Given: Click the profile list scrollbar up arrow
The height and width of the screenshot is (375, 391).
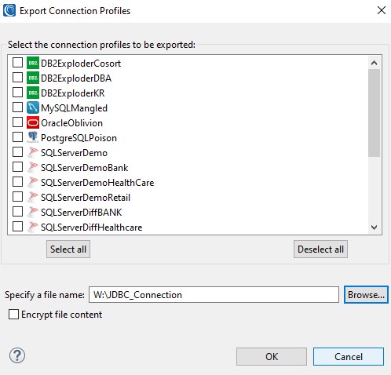Looking at the screenshot, I should pyautogui.click(x=374, y=63).
